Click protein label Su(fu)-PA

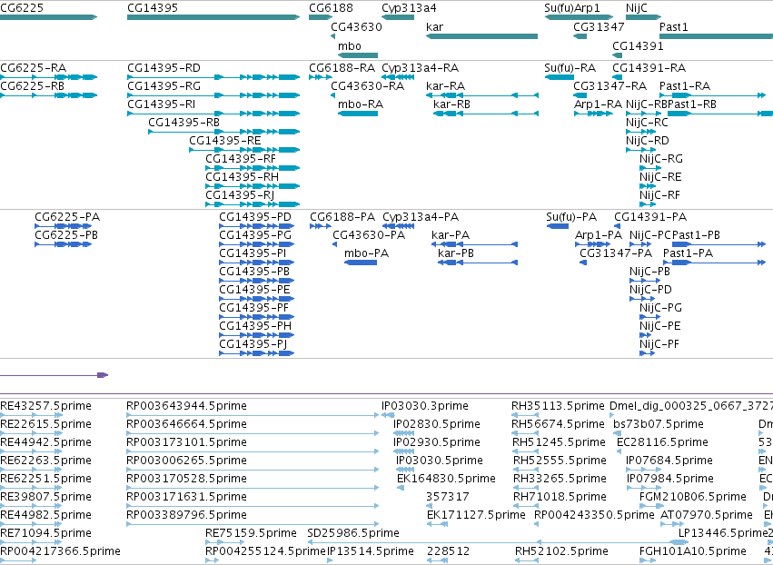coord(571,217)
